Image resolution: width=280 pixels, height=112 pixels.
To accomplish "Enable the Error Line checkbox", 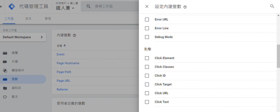I will pos(147,28).
